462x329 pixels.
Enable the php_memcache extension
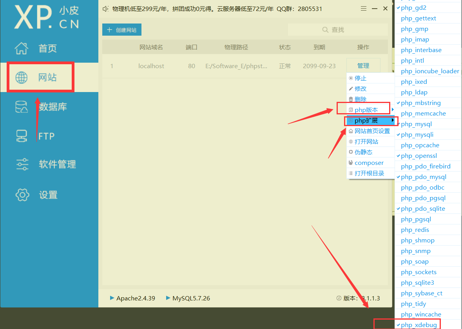(x=428, y=114)
